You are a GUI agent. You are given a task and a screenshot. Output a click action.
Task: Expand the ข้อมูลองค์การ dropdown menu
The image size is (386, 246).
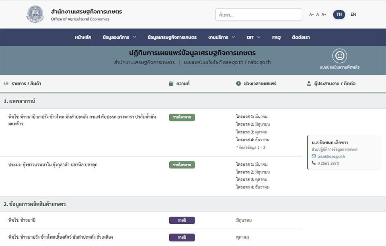tap(119, 37)
